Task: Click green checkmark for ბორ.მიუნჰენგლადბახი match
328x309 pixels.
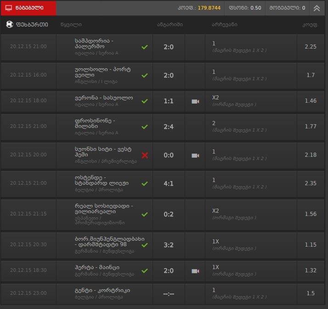Action: [145, 245]
